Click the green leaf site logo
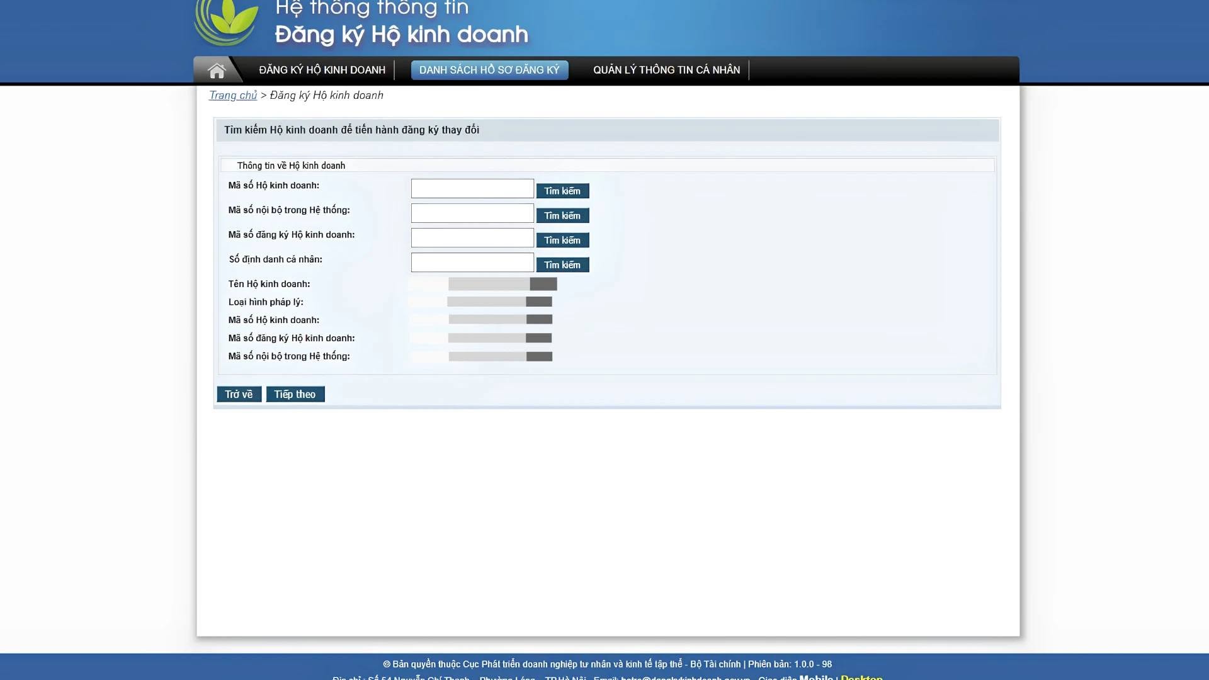The image size is (1209, 680). pyautogui.click(x=227, y=22)
